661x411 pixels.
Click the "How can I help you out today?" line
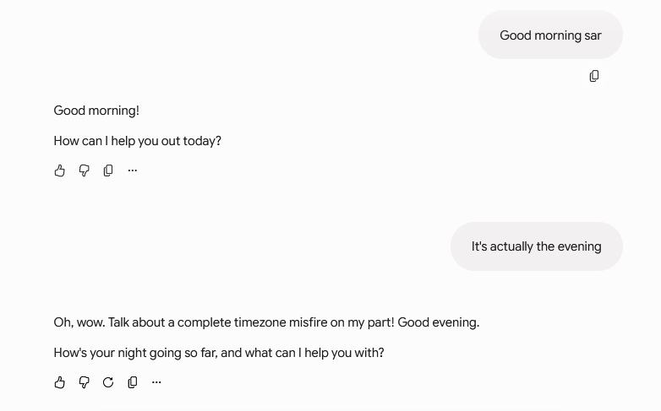click(x=138, y=141)
